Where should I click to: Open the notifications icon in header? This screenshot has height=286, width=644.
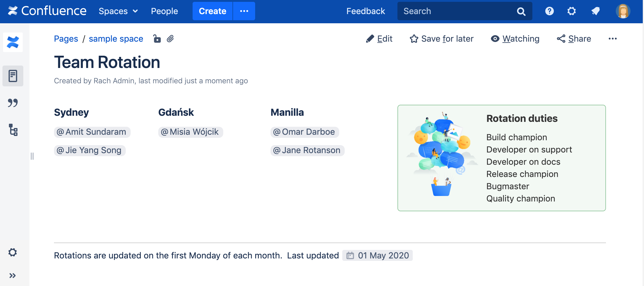click(x=595, y=11)
